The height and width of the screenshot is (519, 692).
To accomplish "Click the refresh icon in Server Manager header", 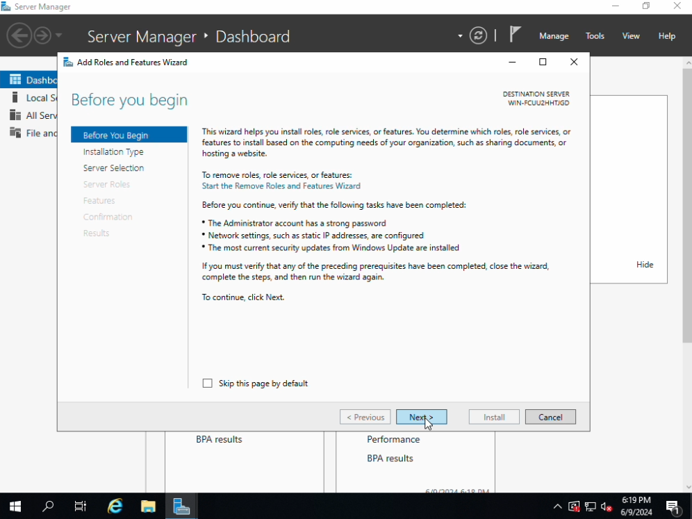I will point(478,35).
